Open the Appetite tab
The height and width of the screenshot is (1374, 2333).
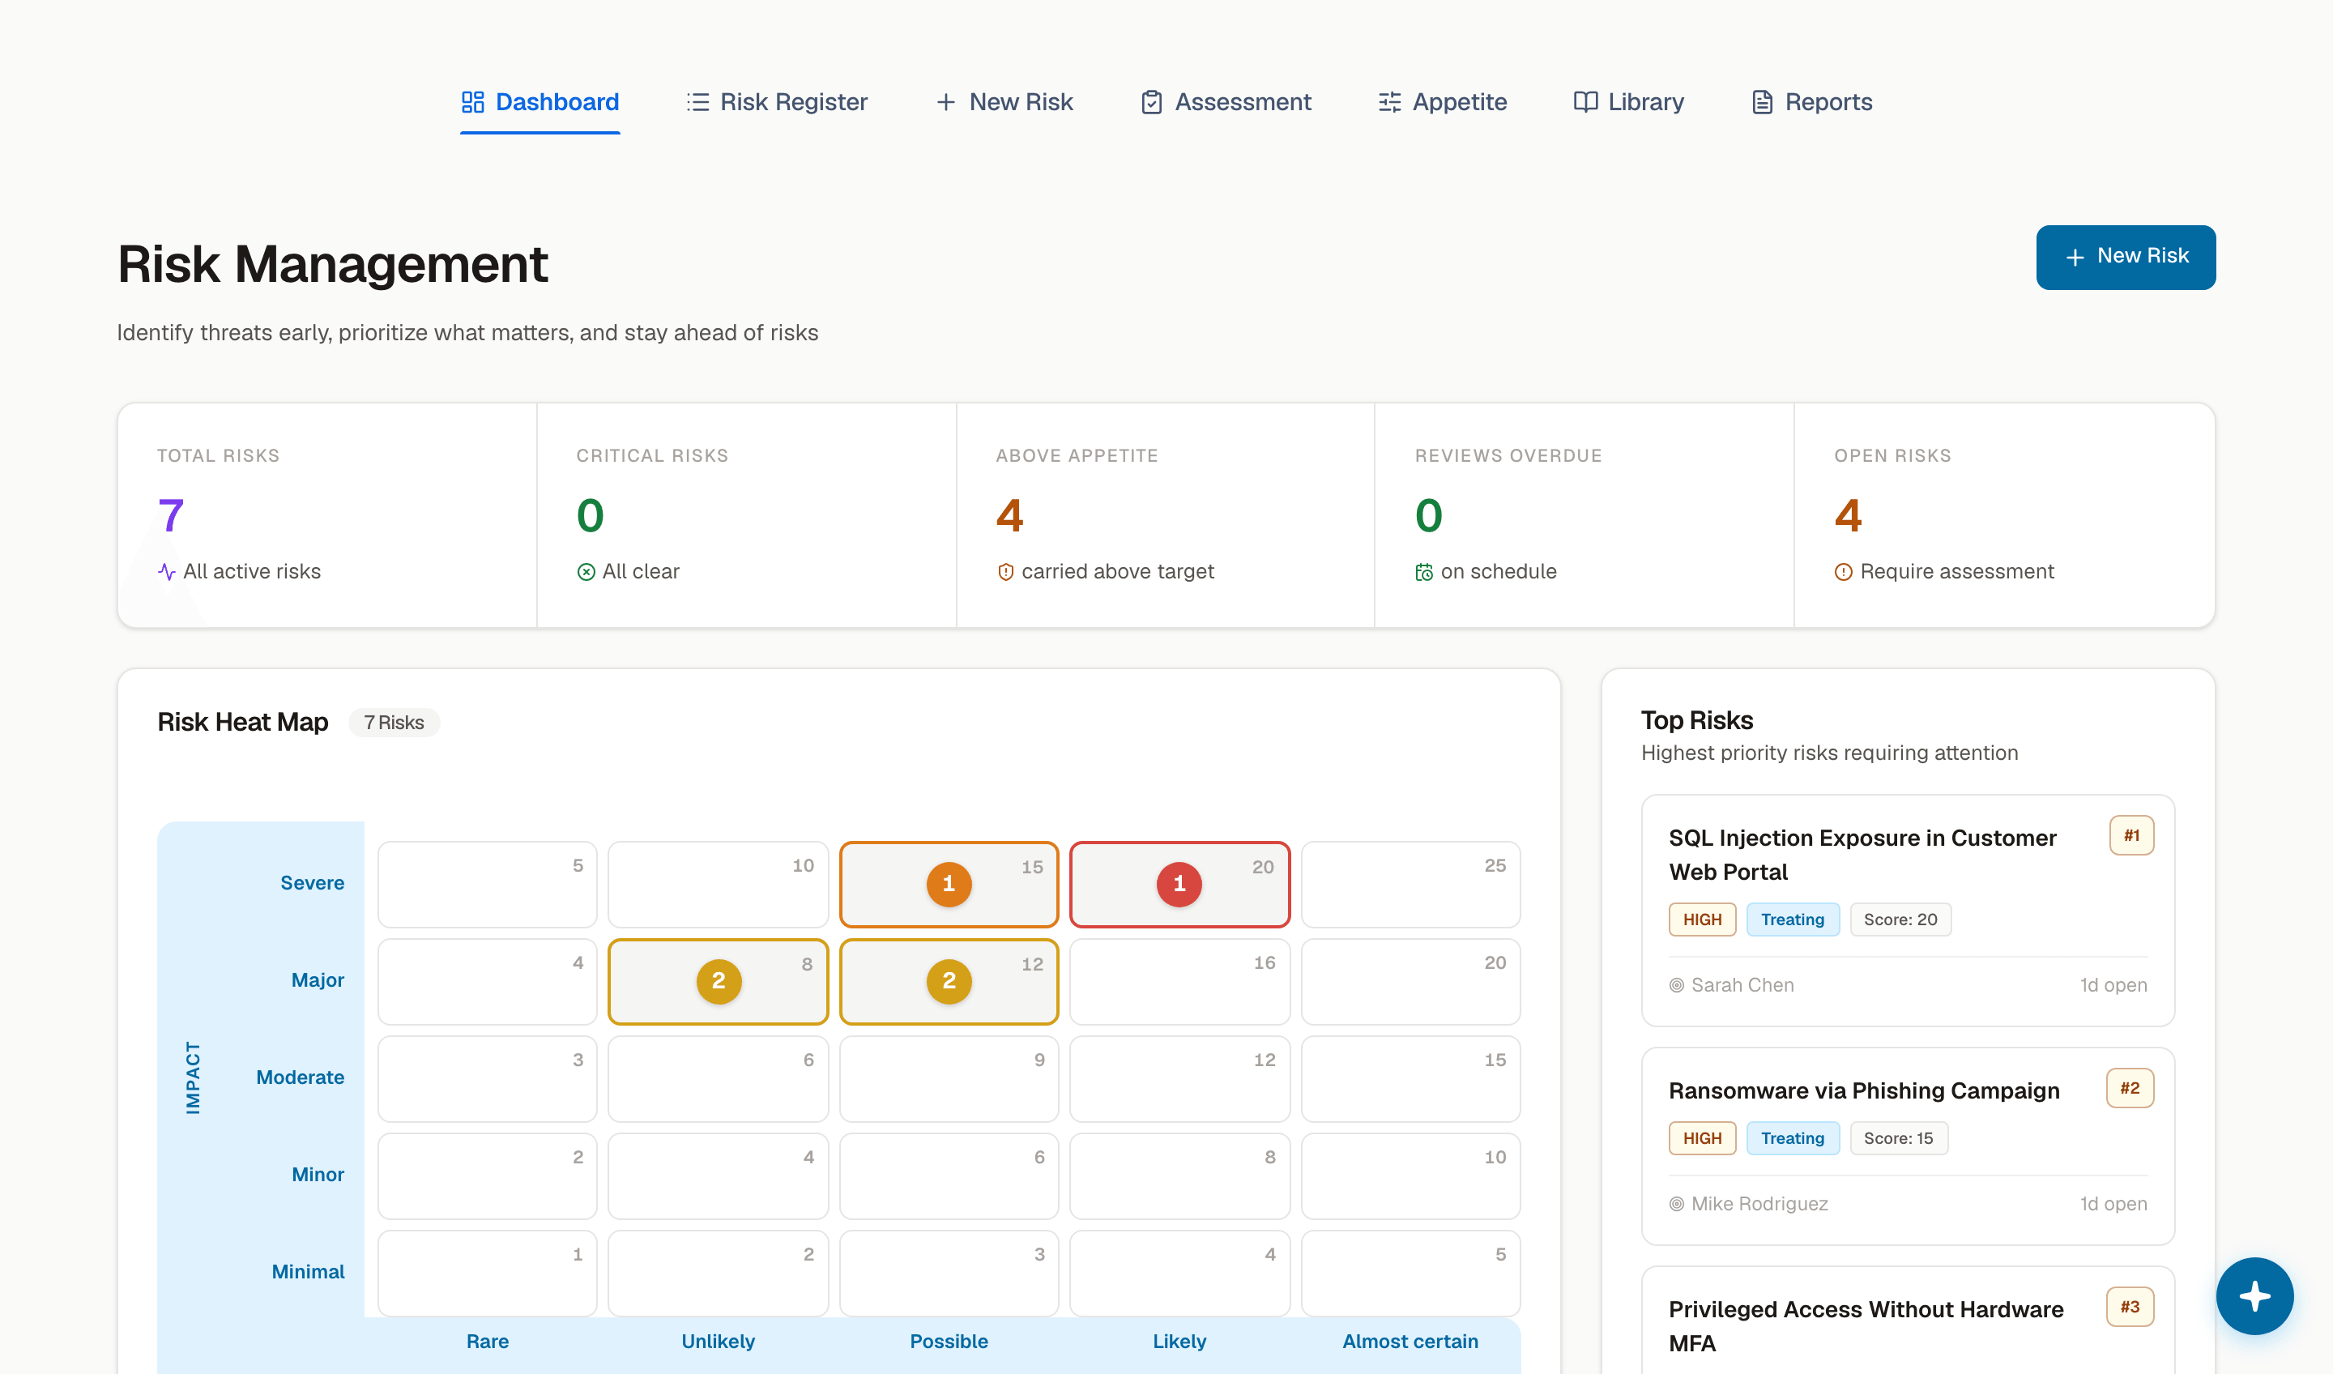[1443, 102]
